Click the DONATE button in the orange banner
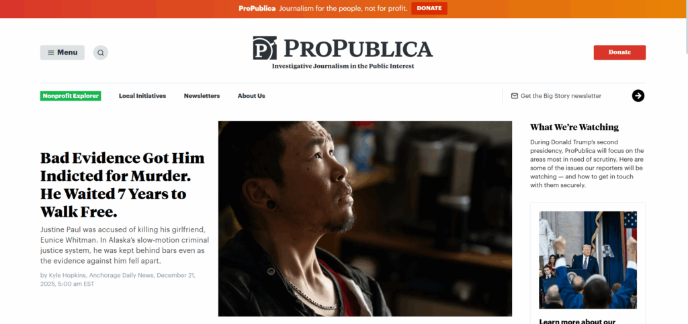Viewport: 688px width, 324px height. [x=429, y=8]
